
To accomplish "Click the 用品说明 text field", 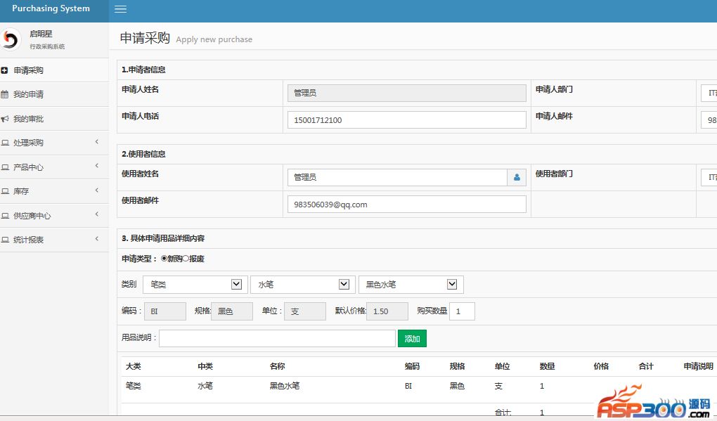I will (277, 339).
